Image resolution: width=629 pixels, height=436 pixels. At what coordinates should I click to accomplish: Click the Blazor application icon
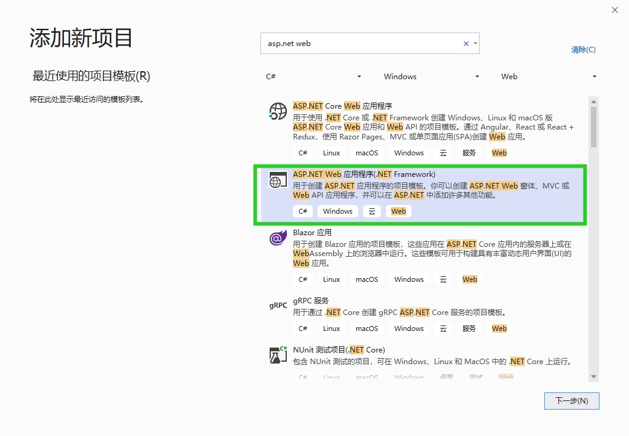click(278, 238)
